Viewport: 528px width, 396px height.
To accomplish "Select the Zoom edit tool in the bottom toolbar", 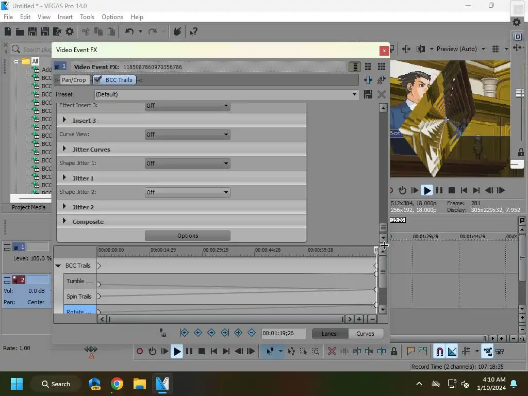I will point(316,352).
